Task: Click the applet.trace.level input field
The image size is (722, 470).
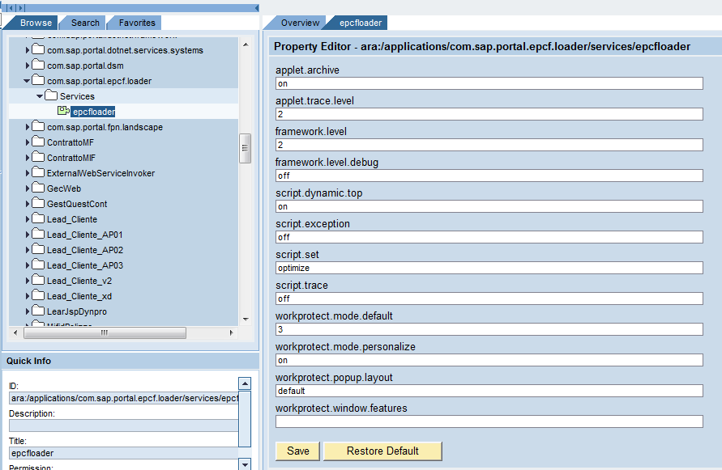Action: [x=489, y=114]
